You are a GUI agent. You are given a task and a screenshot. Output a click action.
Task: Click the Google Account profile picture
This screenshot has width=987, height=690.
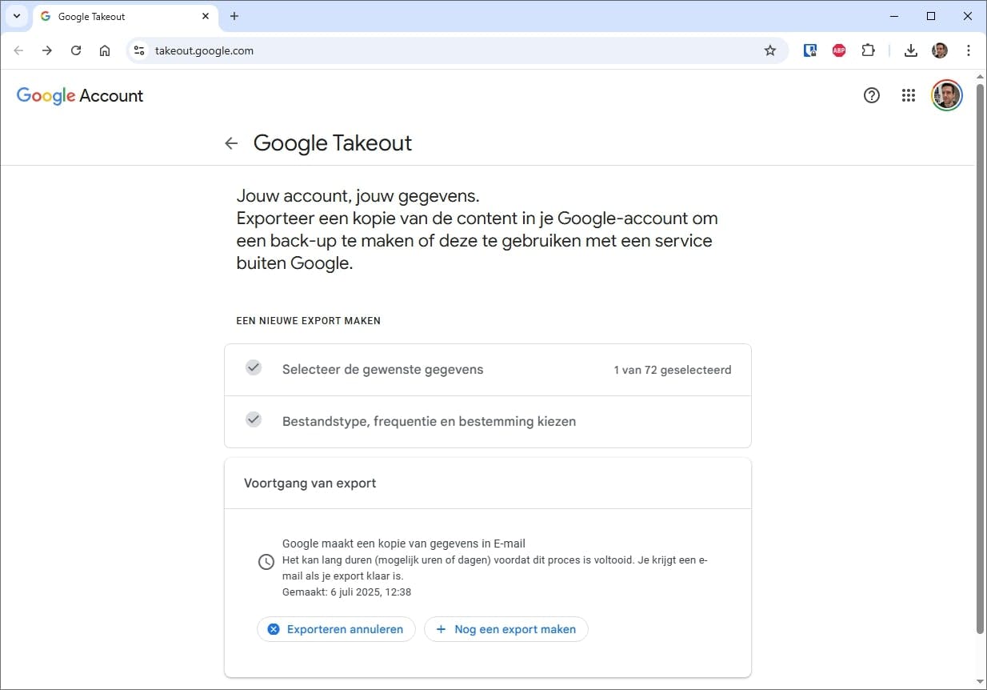(x=946, y=95)
